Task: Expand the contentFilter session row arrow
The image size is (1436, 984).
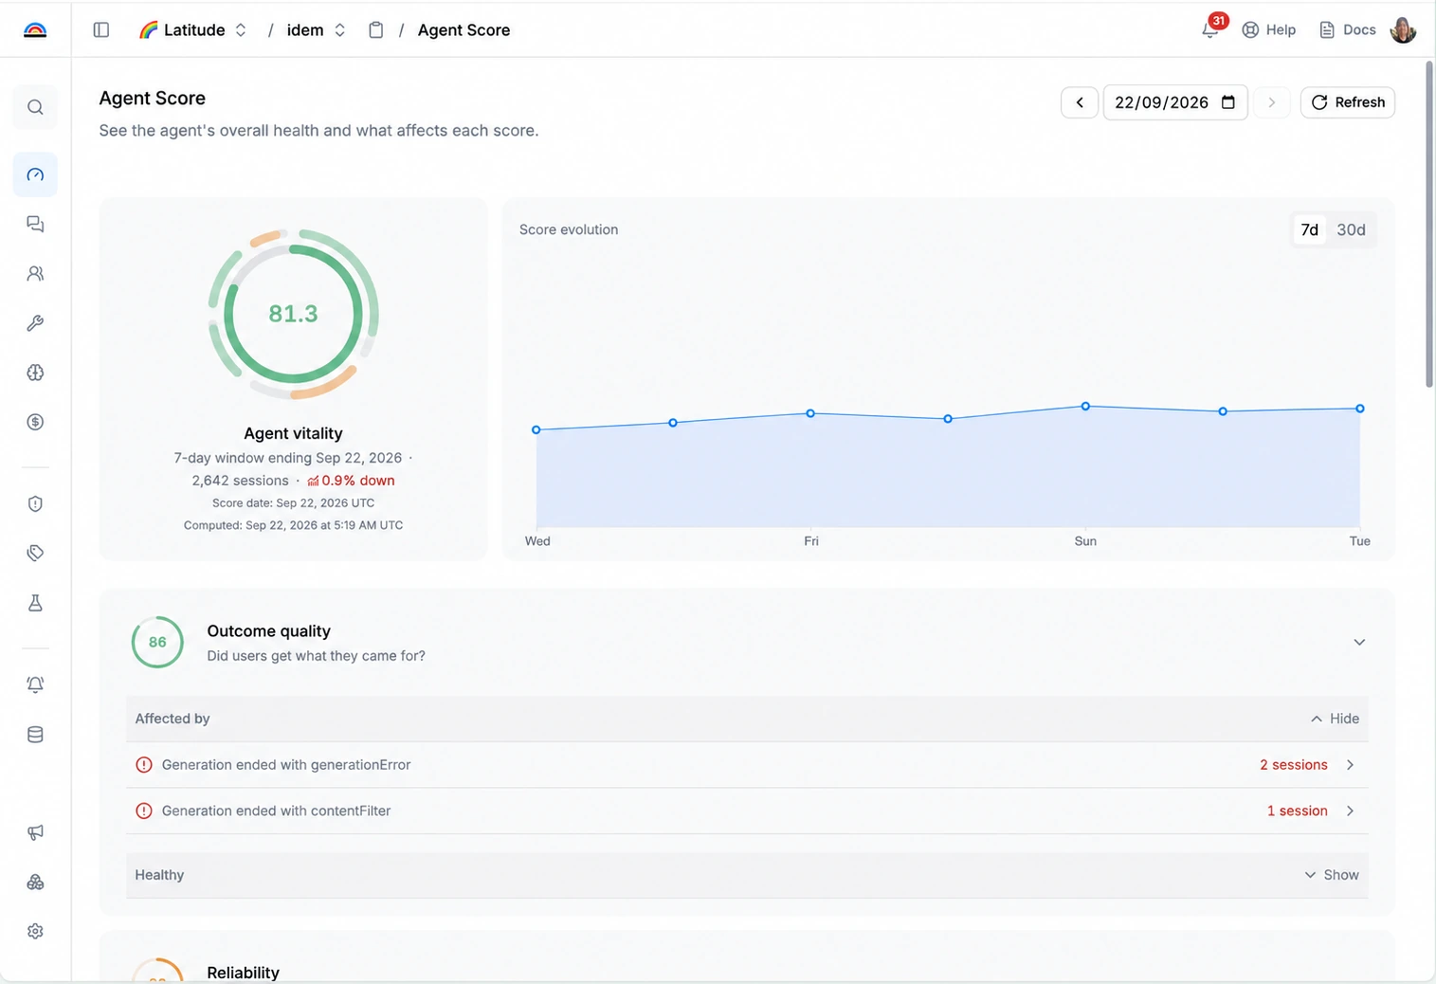Action: 1351,811
